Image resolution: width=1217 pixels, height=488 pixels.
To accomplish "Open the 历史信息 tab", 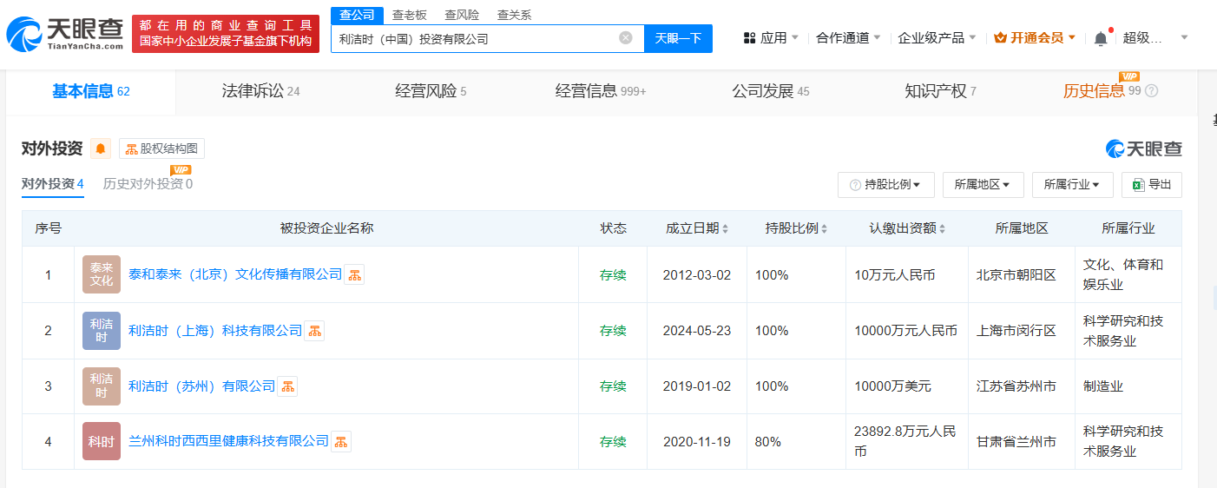I will tap(1102, 91).
